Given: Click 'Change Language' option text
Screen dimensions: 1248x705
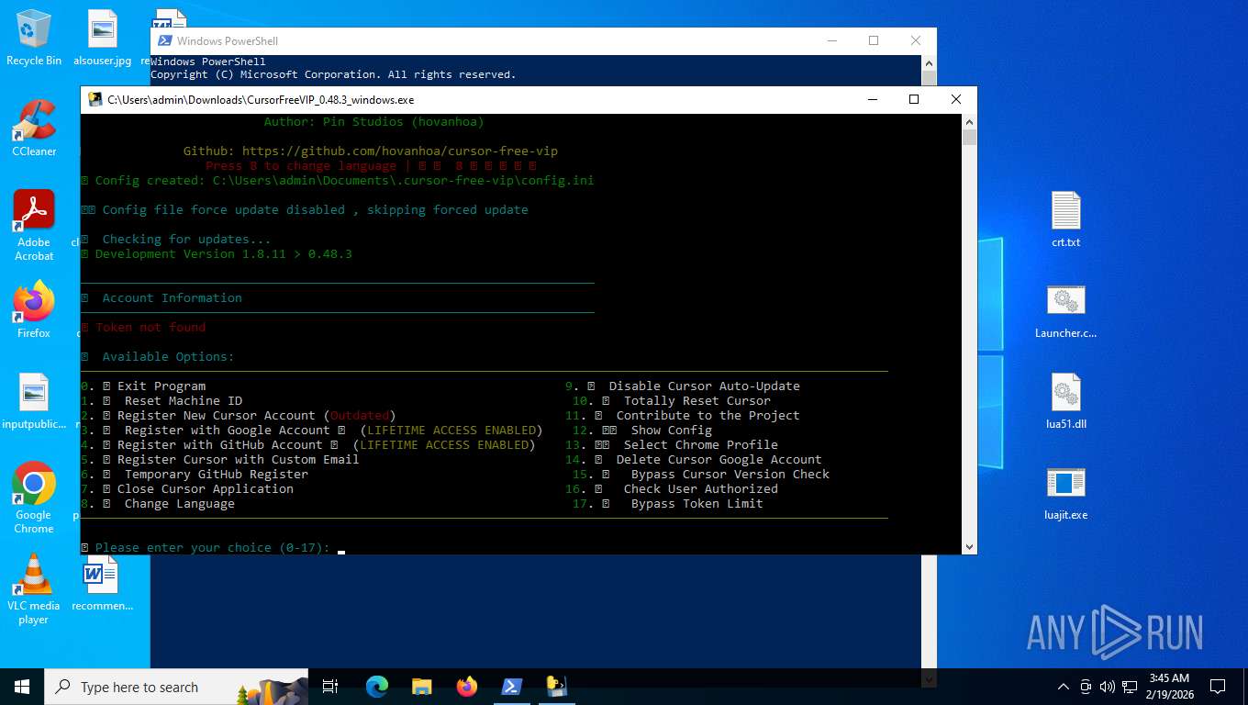Looking at the screenshot, I should (180, 504).
